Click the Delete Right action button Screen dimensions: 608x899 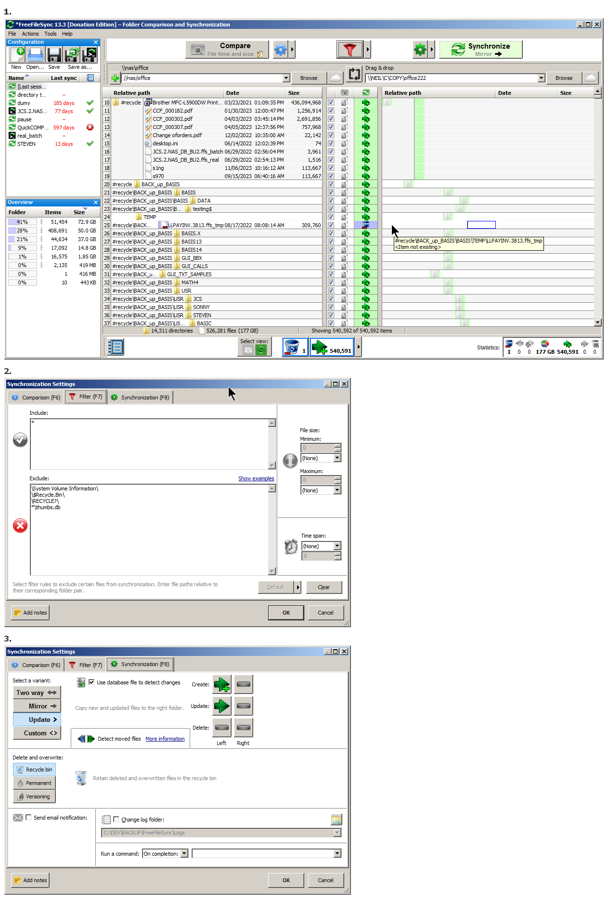(244, 728)
